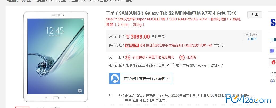The height and width of the screenshot is (108, 276).
Task: Go to 三星（SAMSUNG） breadcrumb item
Action: pyautogui.click(x=83, y=1)
